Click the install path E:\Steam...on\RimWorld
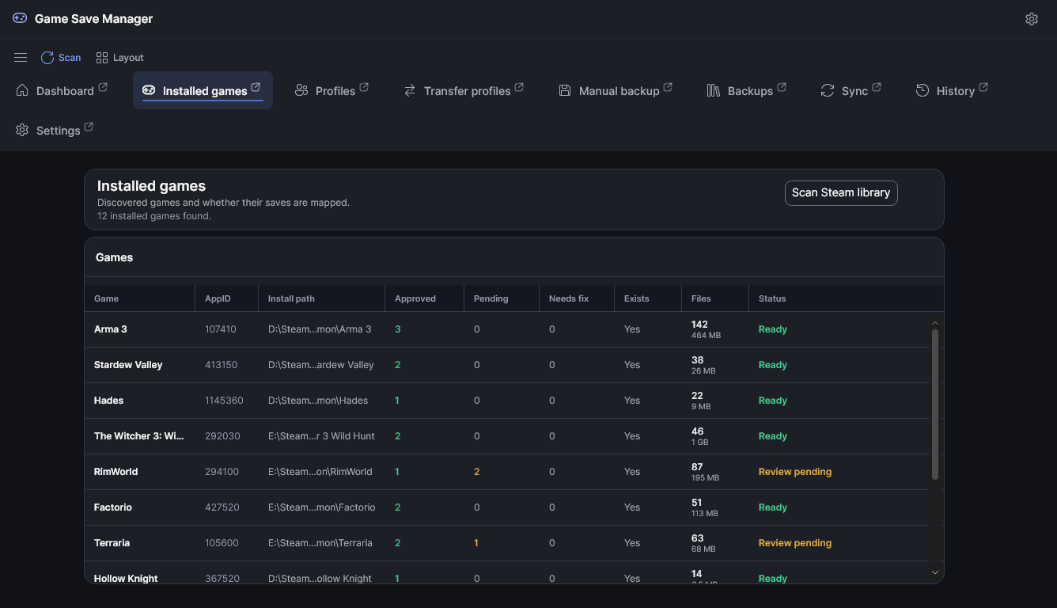The image size is (1057, 608). 320,472
